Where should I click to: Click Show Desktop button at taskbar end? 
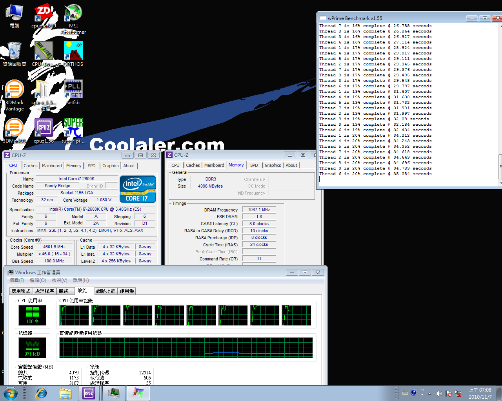tap(499, 393)
